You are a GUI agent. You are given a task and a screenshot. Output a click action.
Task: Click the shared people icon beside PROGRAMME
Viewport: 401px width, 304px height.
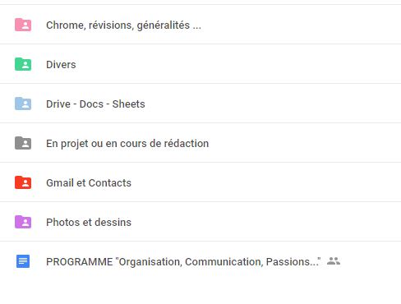(334, 260)
